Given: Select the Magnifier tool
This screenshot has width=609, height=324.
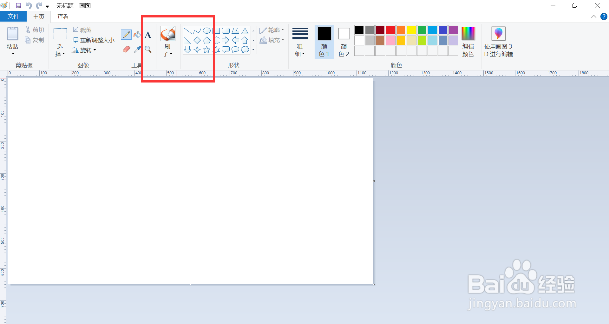Looking at the screenshot, I should pyautogui.click(x=148, y=49).
